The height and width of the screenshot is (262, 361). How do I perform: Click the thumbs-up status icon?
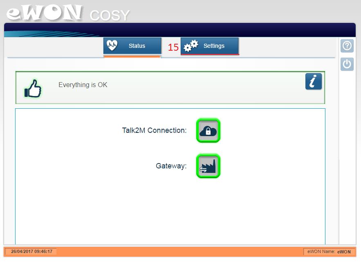(33, 88)
